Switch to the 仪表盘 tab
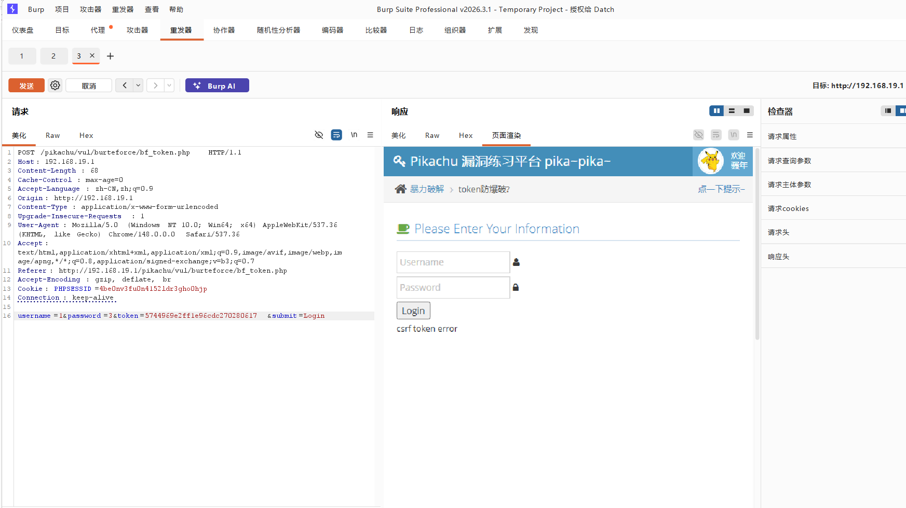 (x=23, y=30)
